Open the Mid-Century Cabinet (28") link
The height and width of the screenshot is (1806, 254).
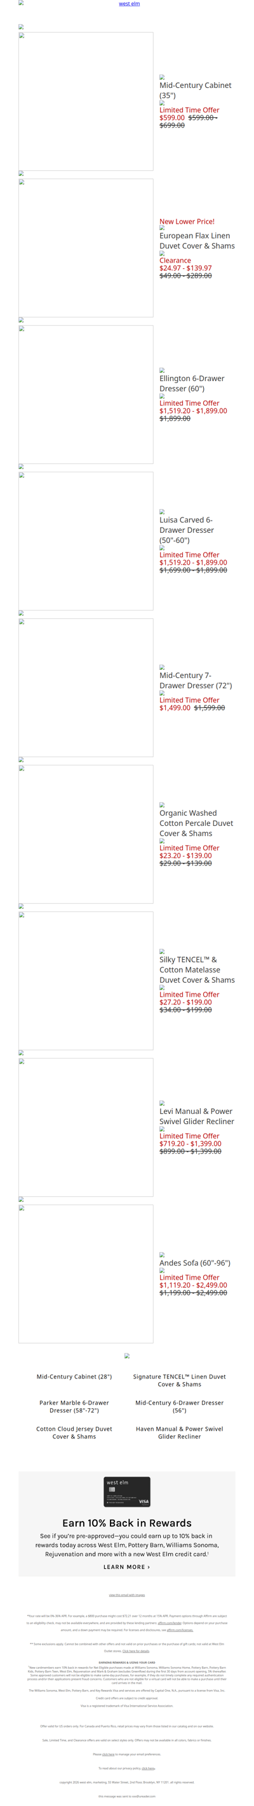pyautogui.click(x=74, y=1376)
